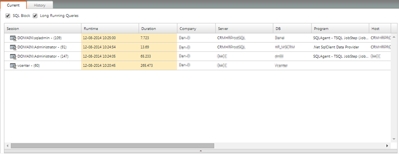The width and height of the screenshot is (399, 154).
Task: Click duration value 265.473
Action: coord(146,66)
